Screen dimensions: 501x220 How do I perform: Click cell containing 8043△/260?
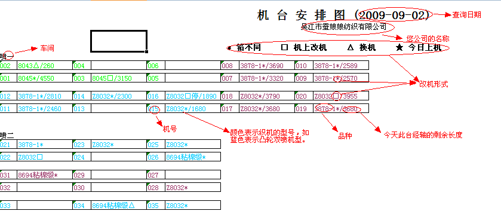point(45,66)
